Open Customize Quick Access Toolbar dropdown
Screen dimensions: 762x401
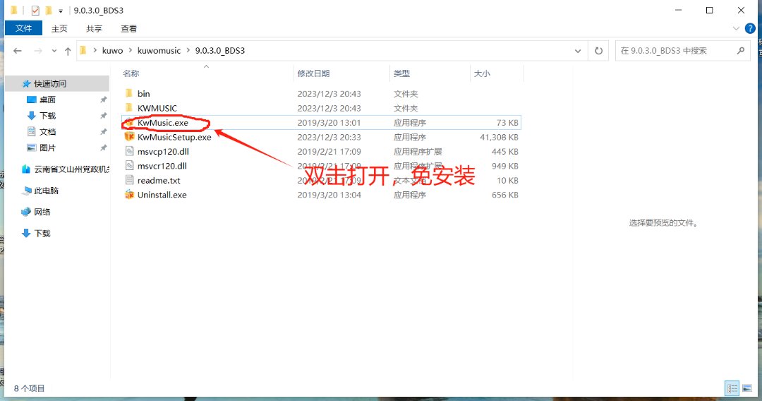61,11
